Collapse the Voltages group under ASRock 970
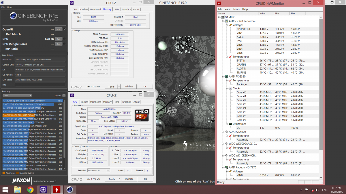The image size is (346, 194). tap(227, 25)
